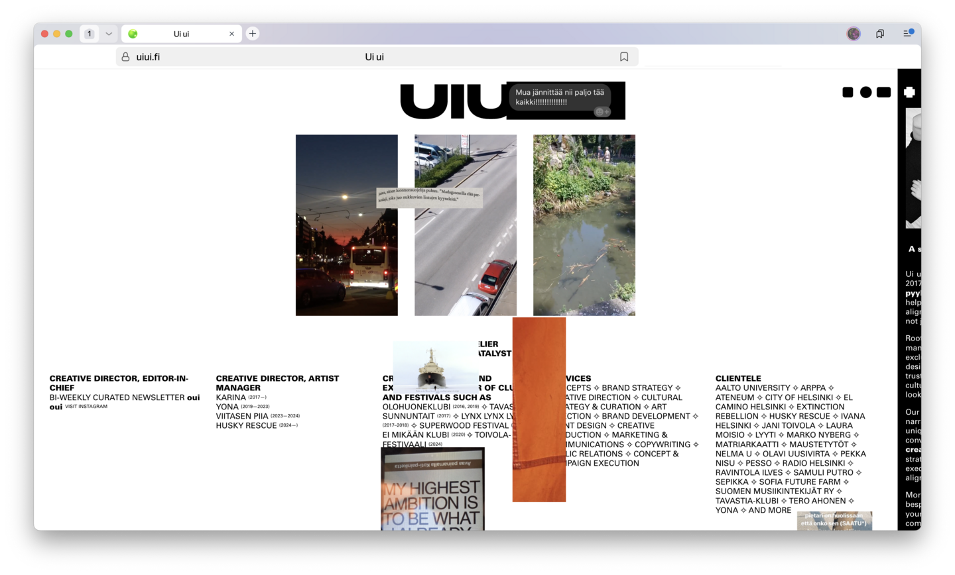Click the black rounded-square icon in the header

848,92
